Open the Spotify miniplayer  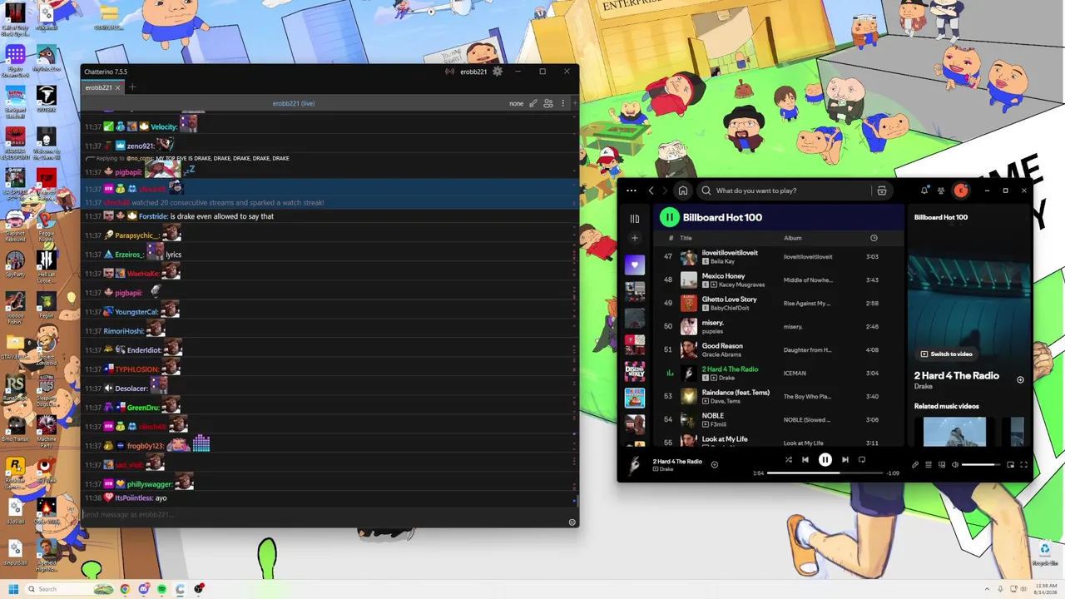(x=1011, y=465)
